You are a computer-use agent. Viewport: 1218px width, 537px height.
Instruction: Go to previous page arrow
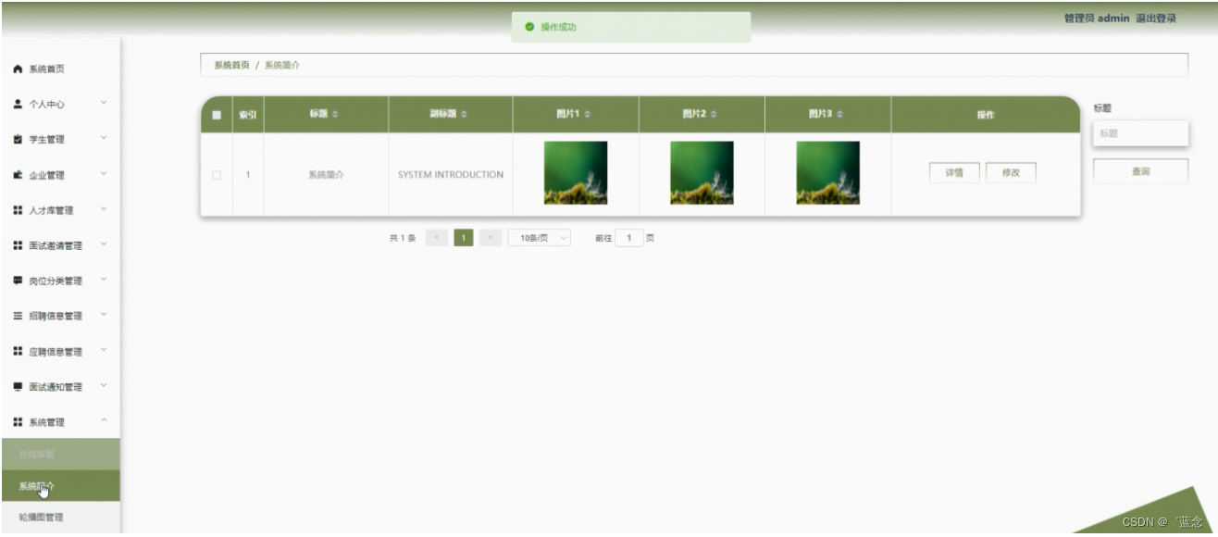438,238
